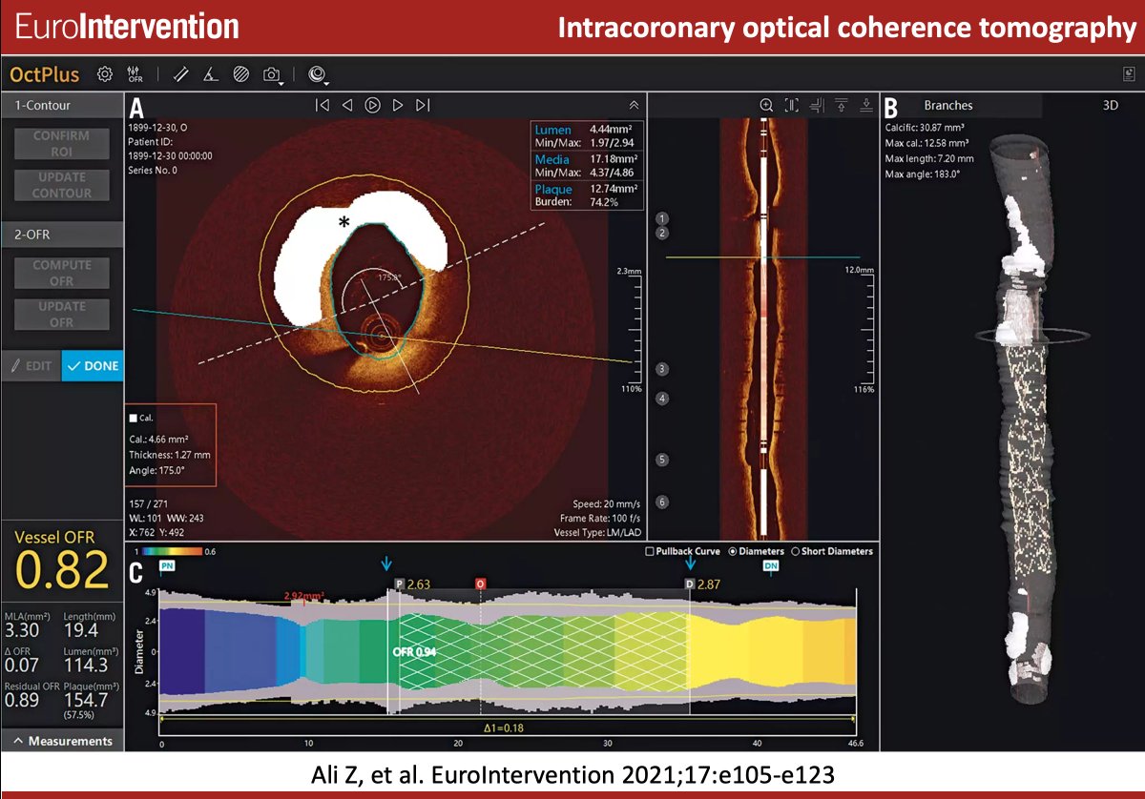Enable the Pullback Curve checkbox
Viewport: 1145px width, 799px height.
(x=649, y=551)
